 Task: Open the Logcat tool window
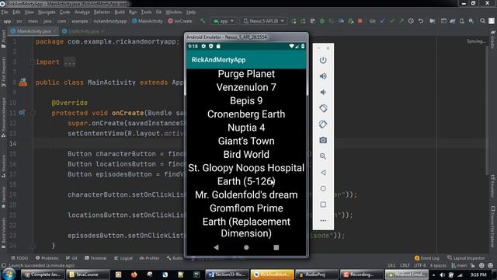coord(123,258)
